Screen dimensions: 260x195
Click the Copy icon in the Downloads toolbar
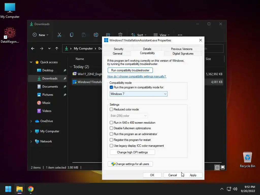pos(71,35)
